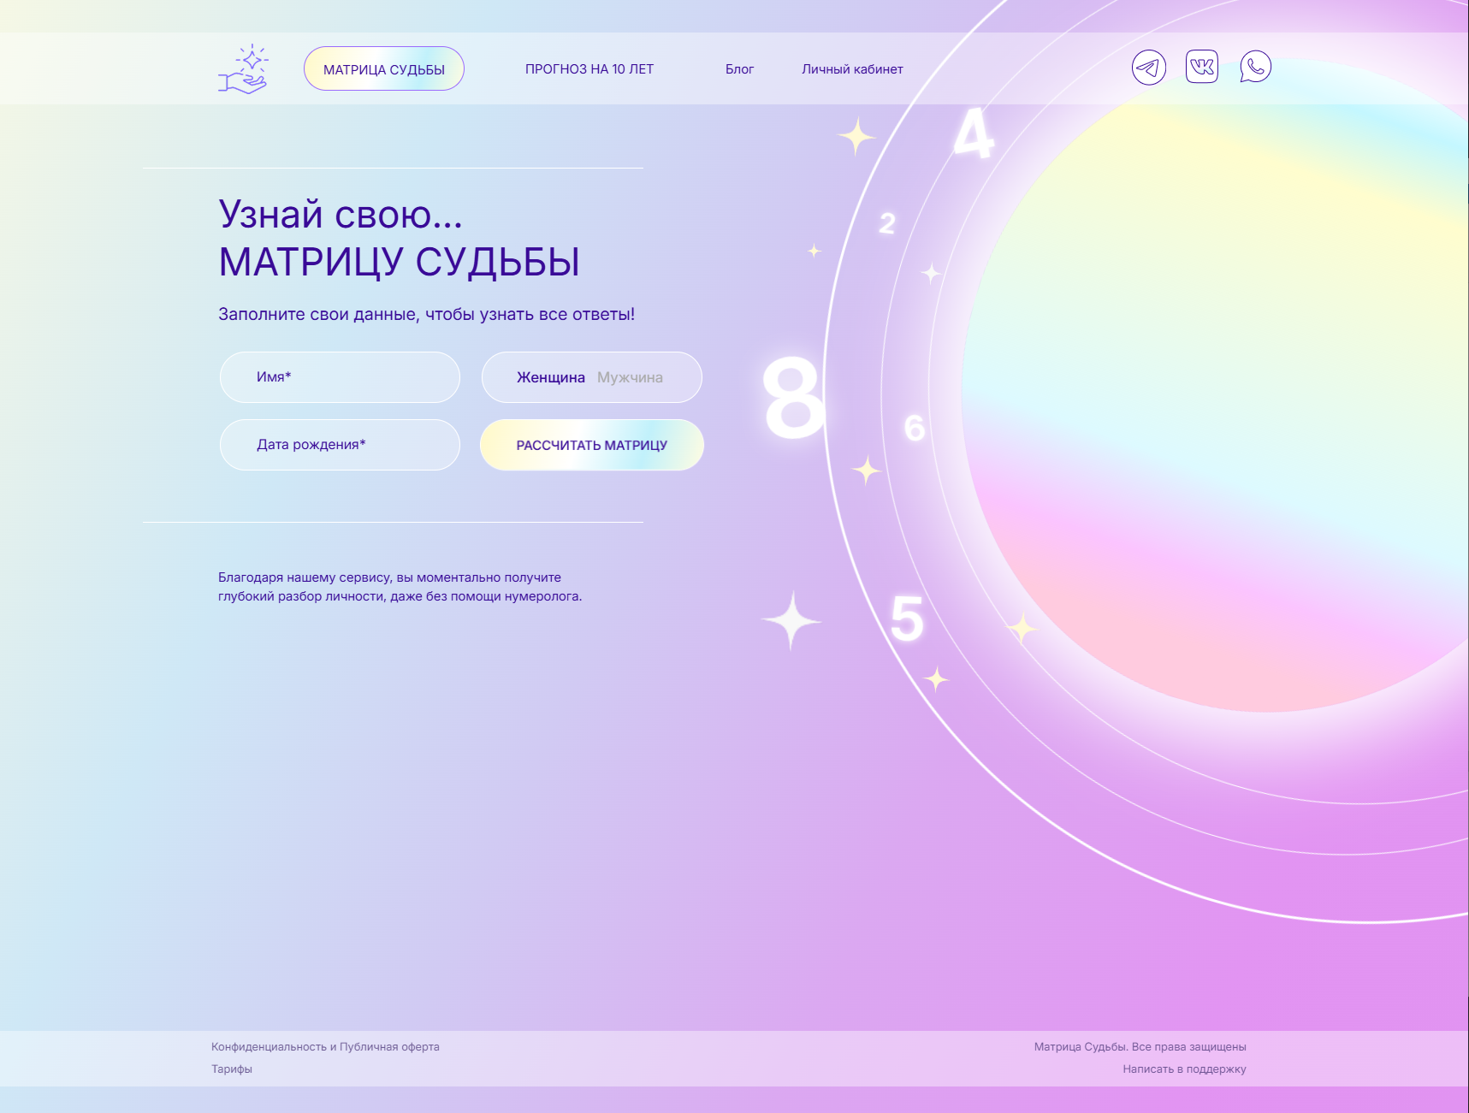Go to ПРОГНОЗ НА 10 ЛЕТ page

(x=589, y=69)
